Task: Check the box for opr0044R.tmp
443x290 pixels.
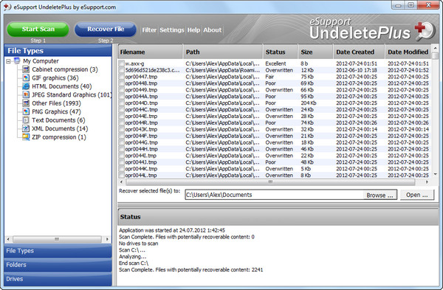Action: coord(121,122)
